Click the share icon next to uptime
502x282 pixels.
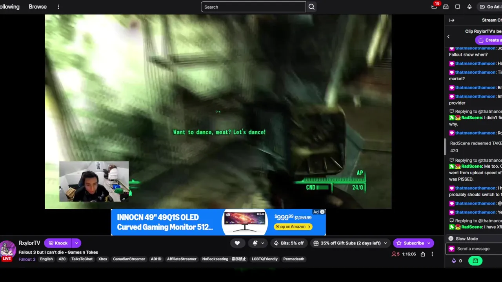pos(423,254)
